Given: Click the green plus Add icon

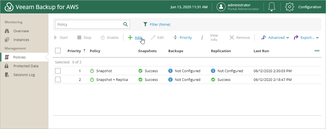Looking at the screenshot, I should 130,37.
